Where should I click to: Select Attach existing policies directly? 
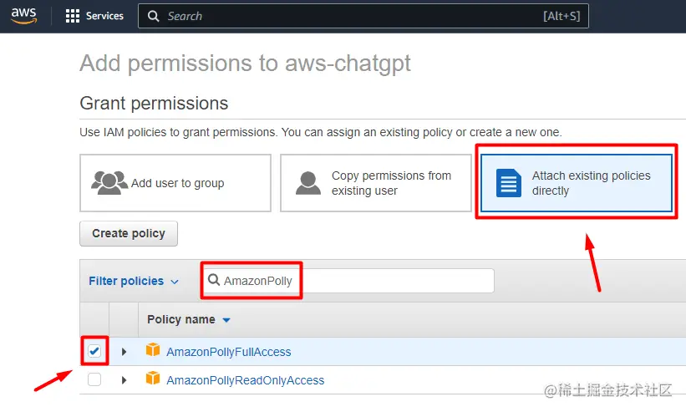(x=577, y=183)
